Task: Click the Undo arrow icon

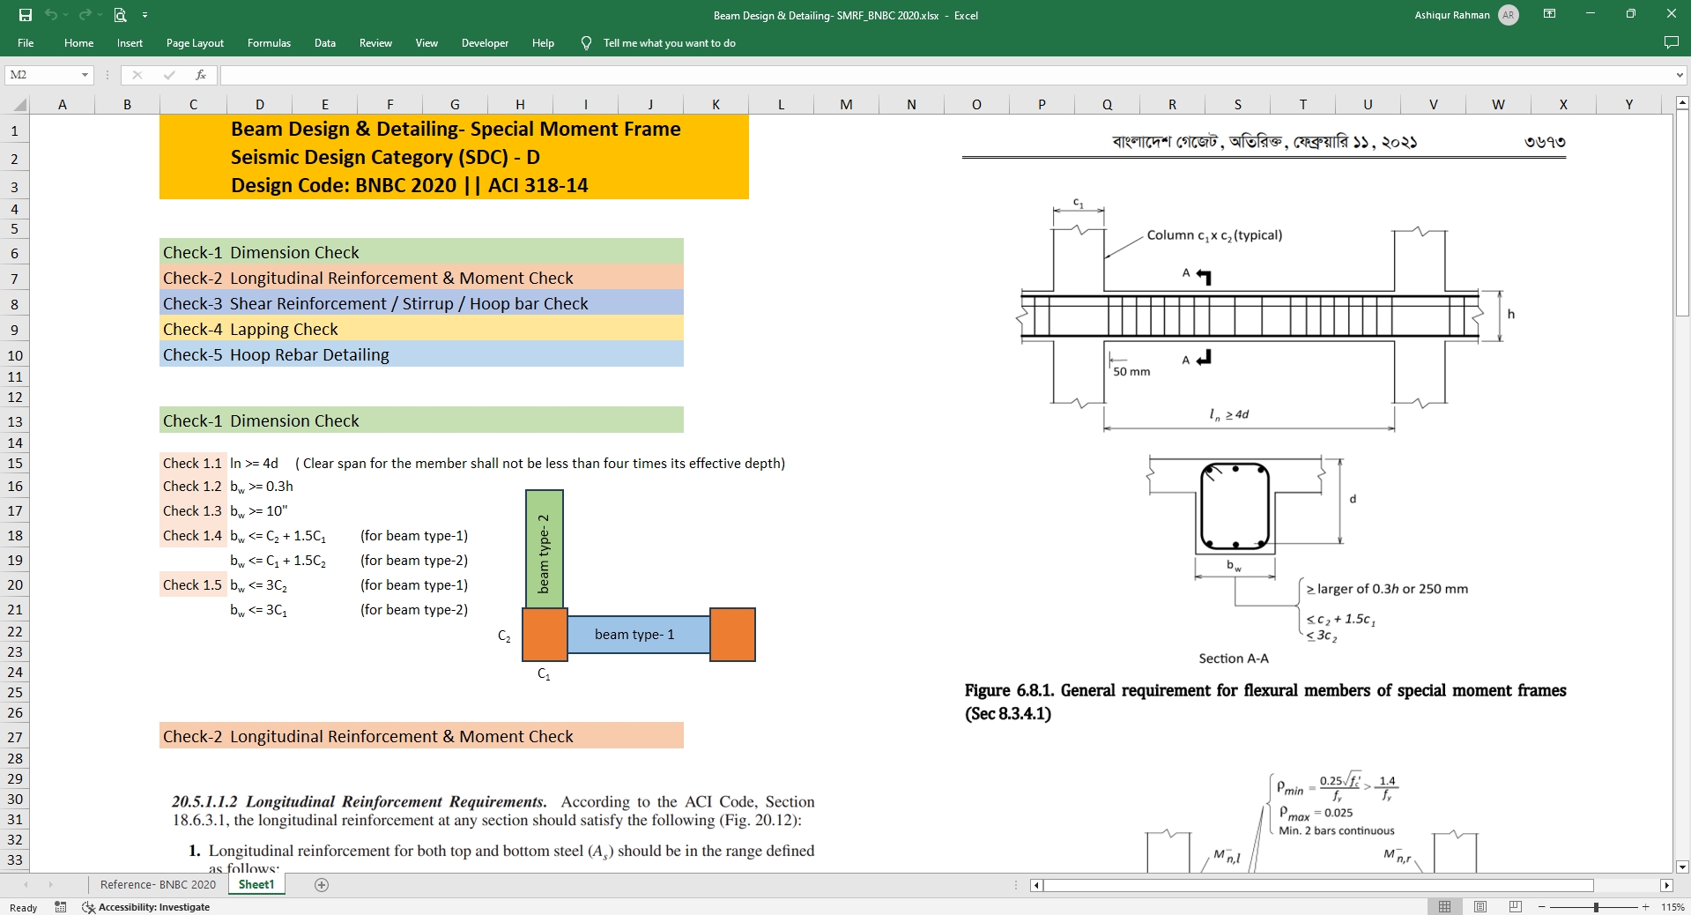Action: [51, 15]
